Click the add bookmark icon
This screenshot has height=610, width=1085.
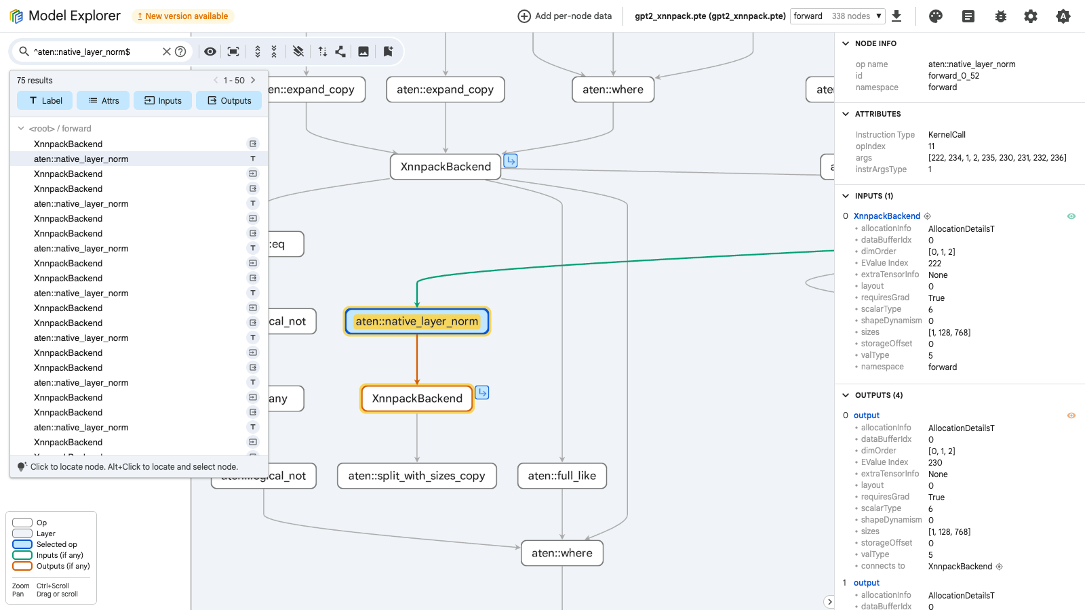pos(388,52)
